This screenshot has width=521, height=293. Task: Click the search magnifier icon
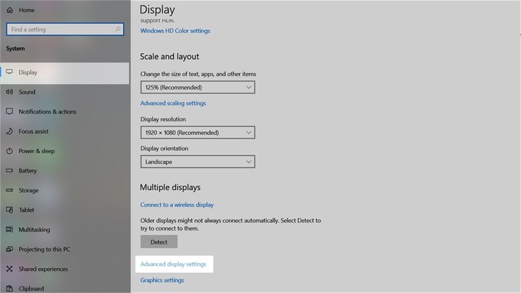tap(118, 29)
